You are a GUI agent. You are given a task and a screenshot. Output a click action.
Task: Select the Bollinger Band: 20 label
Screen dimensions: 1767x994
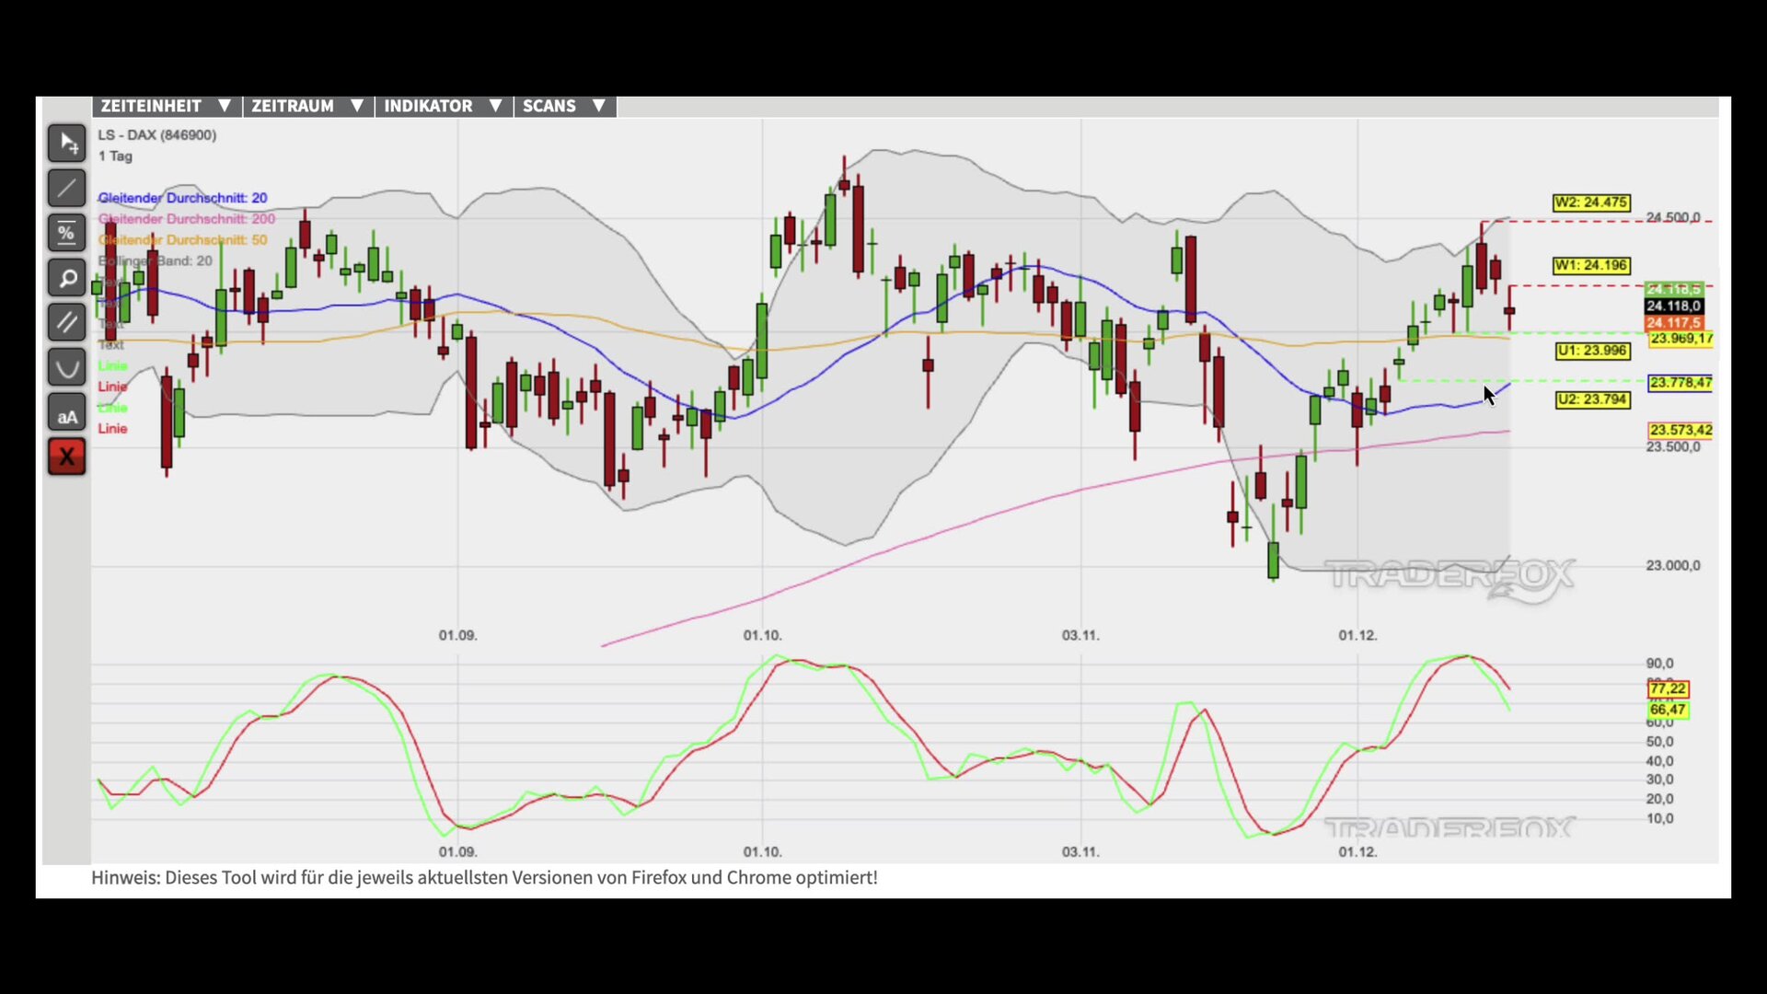(x=156, y=261)
